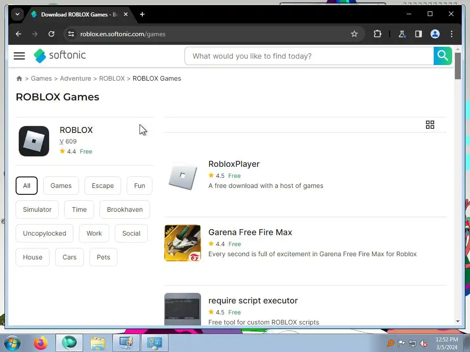Click the page scrollbar thumb

pyautogui.click(x=458, y=66)
